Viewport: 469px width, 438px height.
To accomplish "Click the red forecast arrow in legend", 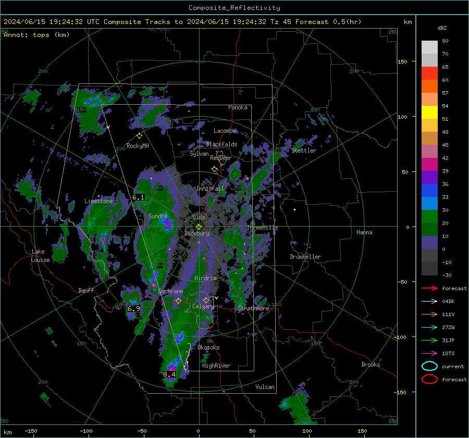I will tap(429, 288).
